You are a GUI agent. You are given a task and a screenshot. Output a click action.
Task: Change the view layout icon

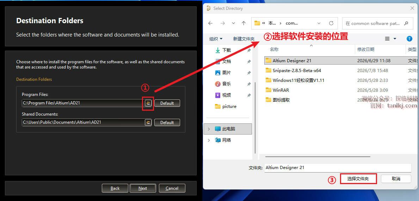coord(387,39)
